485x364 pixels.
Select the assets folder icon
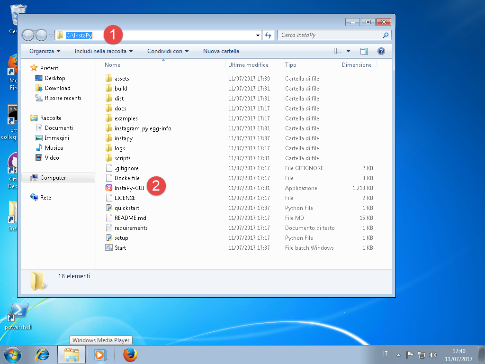point(108,78)
